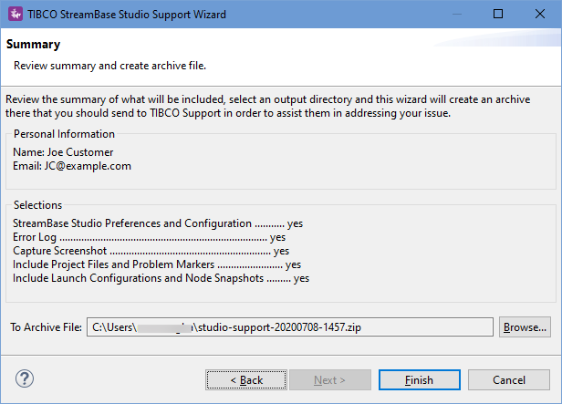
Task: Maximize the Support Wizard window
Action: pos(497,15)
